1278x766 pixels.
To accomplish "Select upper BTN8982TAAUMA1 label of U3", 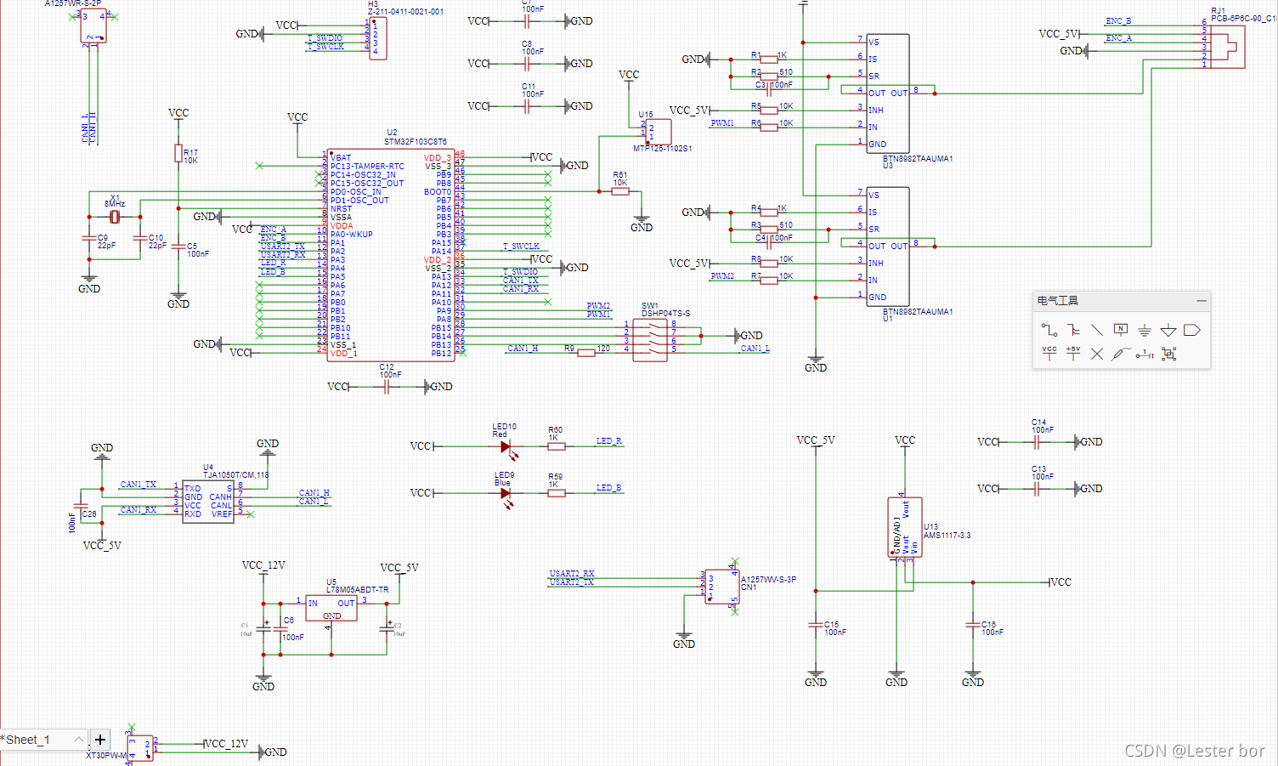I will click(x=918, y=159).
